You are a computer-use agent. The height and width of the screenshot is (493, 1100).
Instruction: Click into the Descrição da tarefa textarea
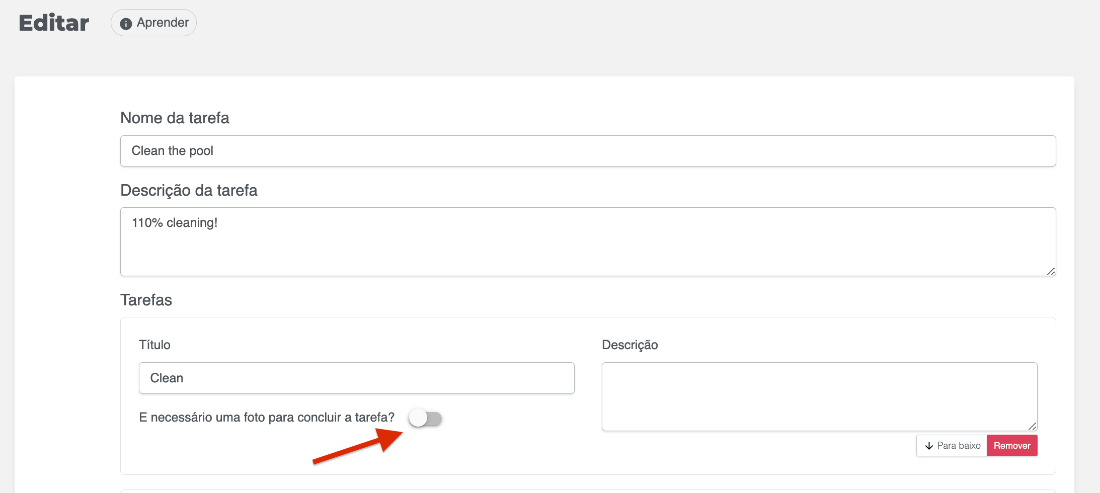click(588, 241)
